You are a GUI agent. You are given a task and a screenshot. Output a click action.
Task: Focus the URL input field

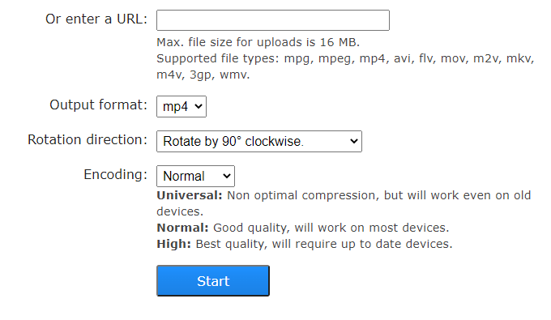click(273, 20)
